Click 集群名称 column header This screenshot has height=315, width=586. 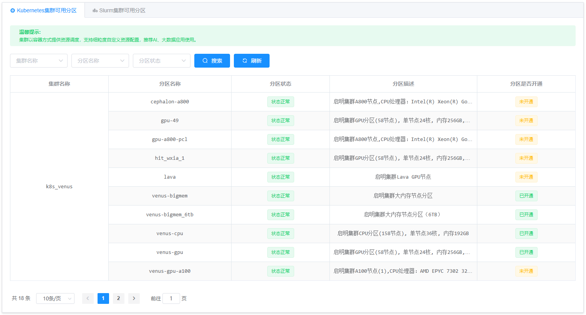point(59,84)
